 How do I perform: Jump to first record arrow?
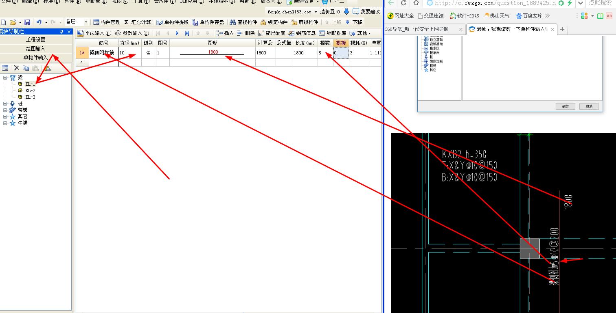pyautogui.click(x=158, y=33)
